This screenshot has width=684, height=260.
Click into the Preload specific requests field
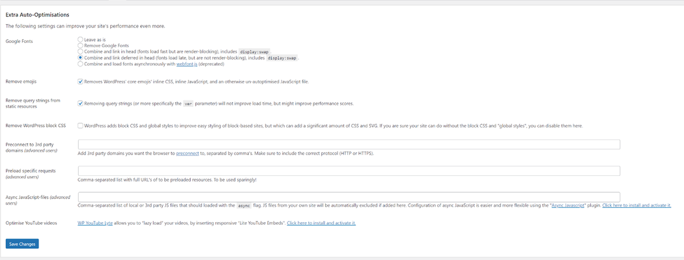349,171
